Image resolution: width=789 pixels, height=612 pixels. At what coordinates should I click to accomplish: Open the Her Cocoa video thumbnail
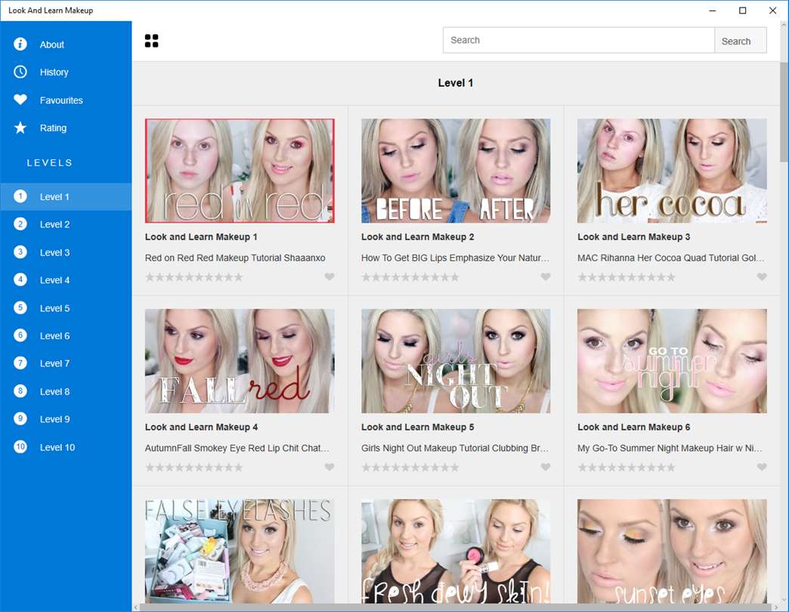click(x=673, y=171)
